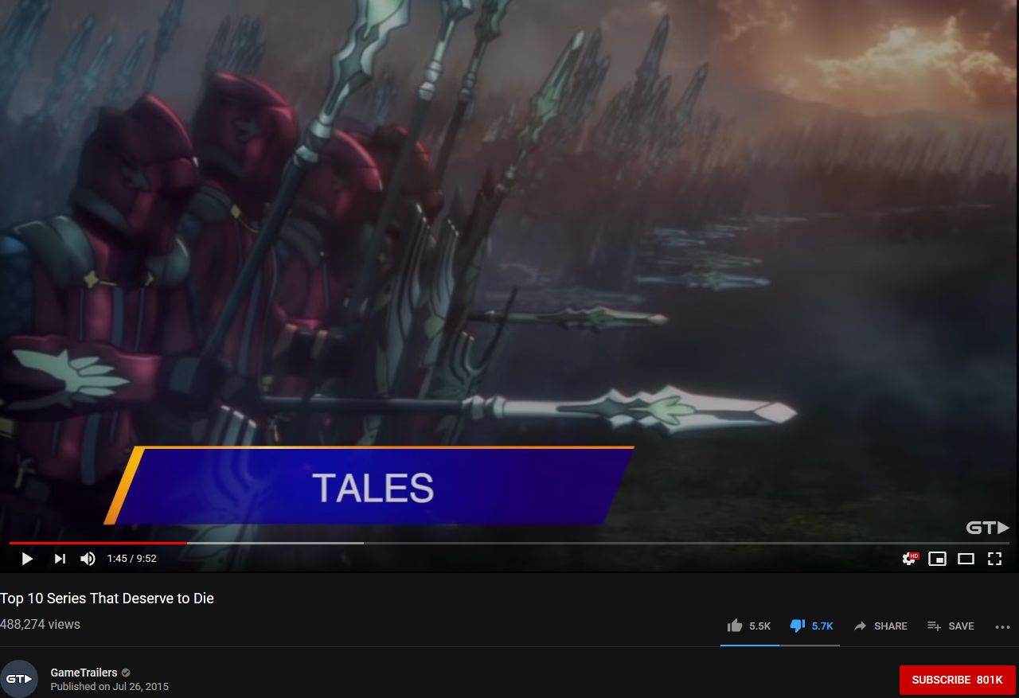Like the video with thumbs up
Screen dimensions: 1019x698
click(x=749, y=626)
